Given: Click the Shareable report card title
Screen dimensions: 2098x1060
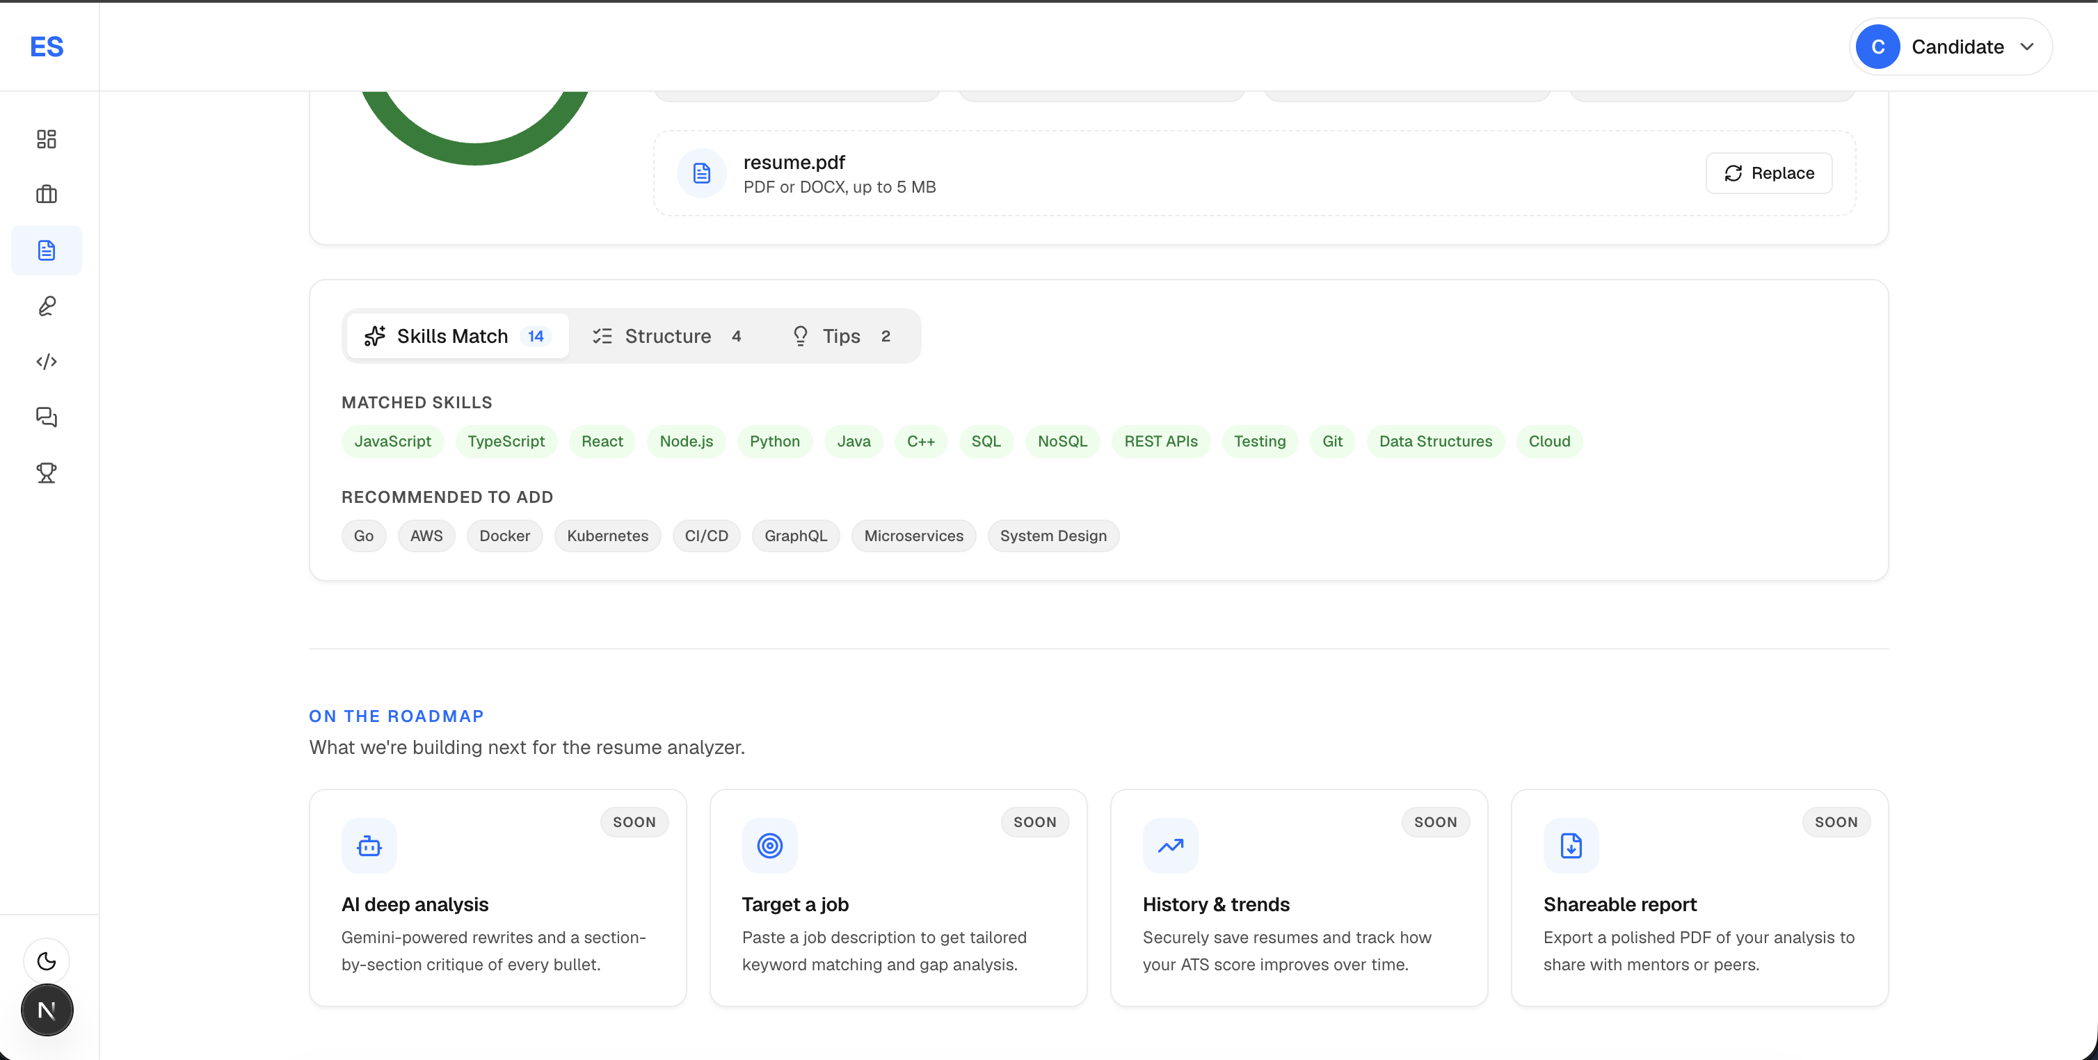Looking at the screenshot, I should click(1620, 904).
